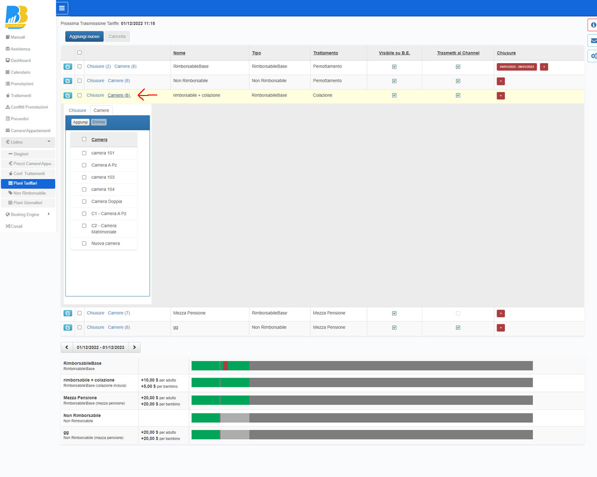Toggle Trasmetti al Channel for Mezza Pensione
This screenshot has width=597, height=477.
pos(458,313)
